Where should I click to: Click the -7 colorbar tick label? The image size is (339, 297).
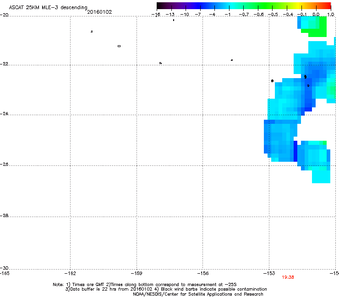tap(198, 15)
